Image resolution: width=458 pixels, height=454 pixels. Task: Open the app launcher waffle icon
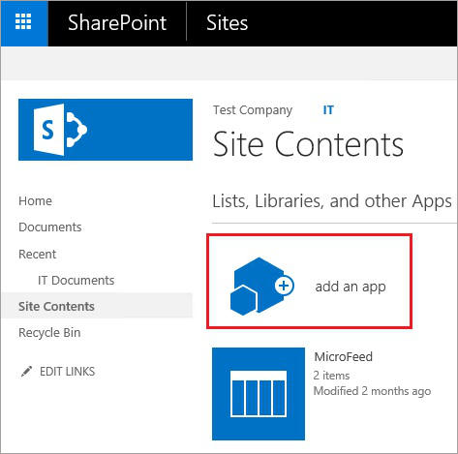(24, 22)
